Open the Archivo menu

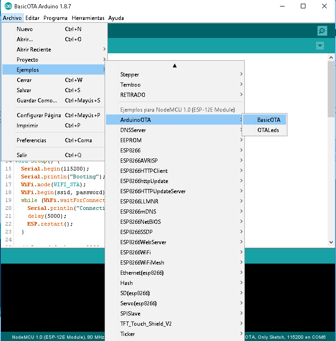point(12,18)
